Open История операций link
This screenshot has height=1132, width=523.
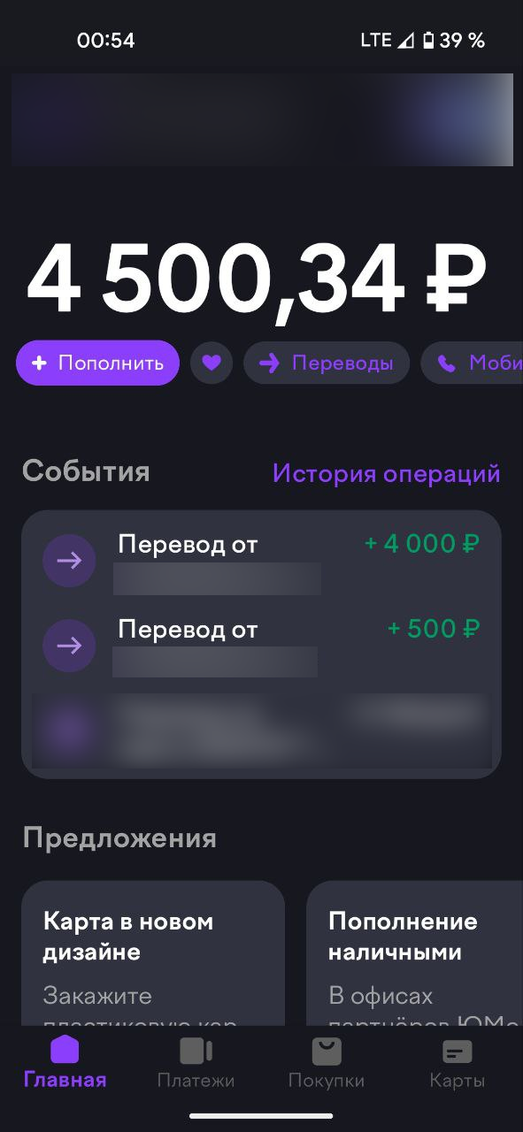coord(386,473)
